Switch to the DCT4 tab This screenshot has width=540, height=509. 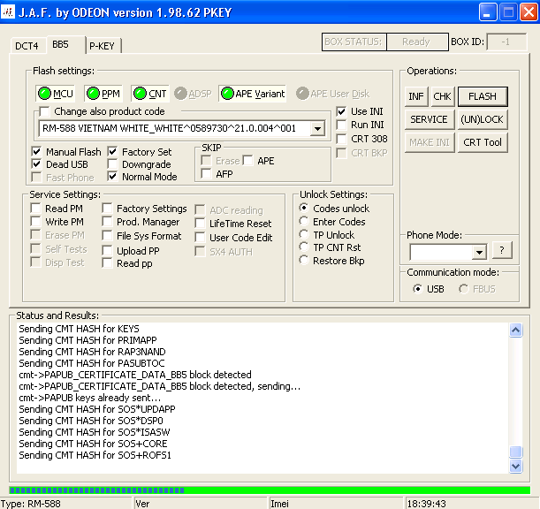point(27,45)
